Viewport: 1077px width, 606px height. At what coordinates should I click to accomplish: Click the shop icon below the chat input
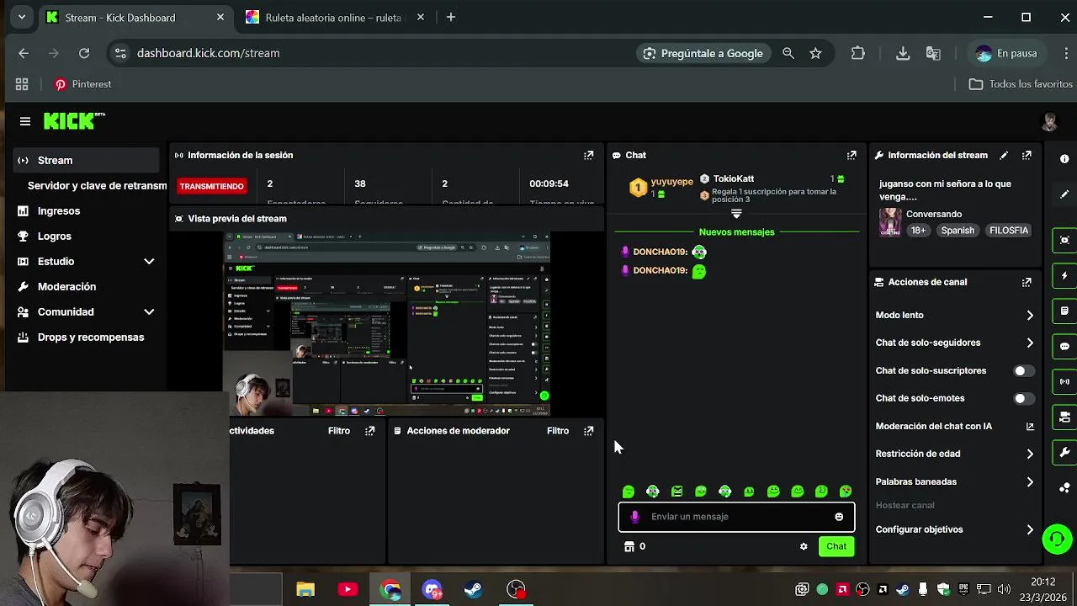(629, 546)
